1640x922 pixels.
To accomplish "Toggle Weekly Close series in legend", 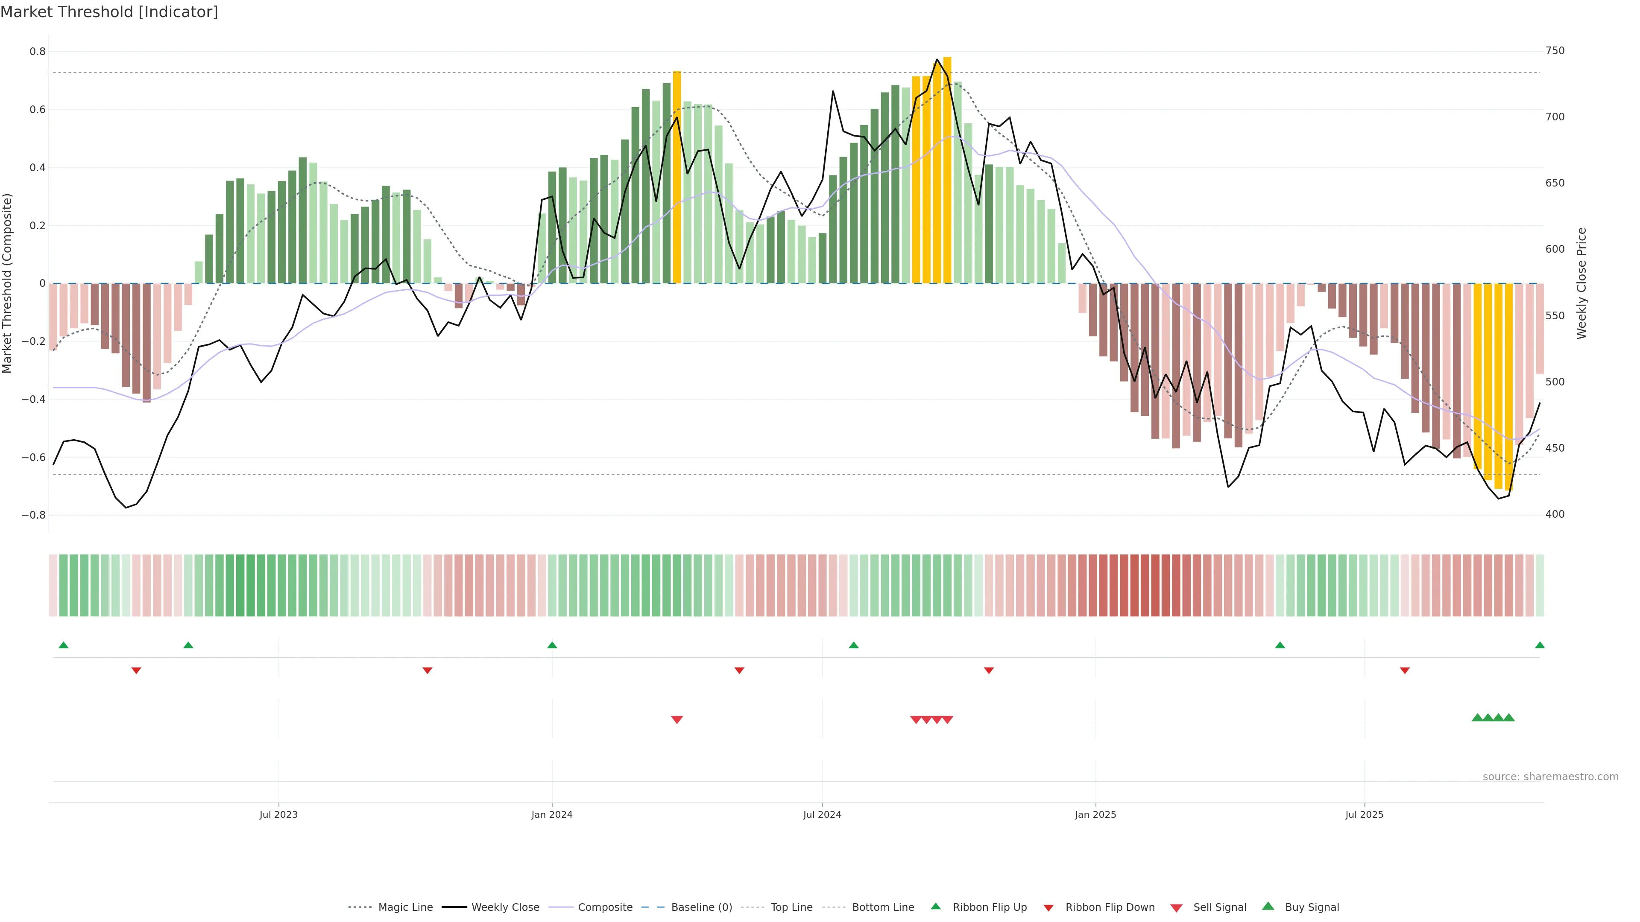I will point(505,907).
